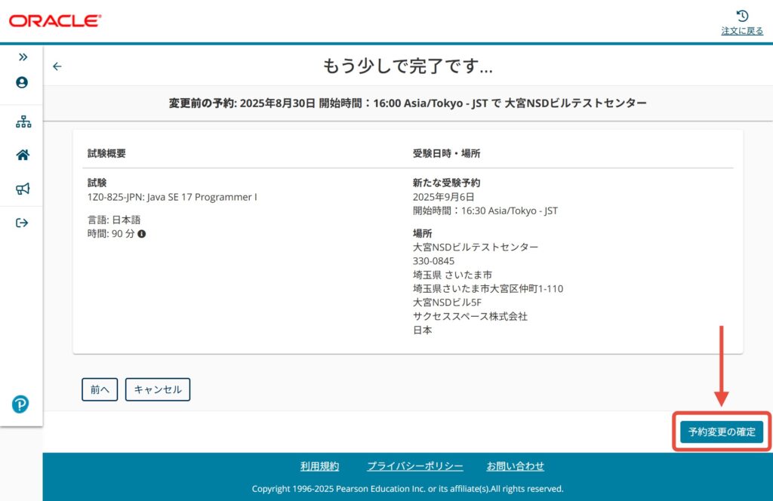
Task: Open the user profile icon in sidebar
Action: pos(22,82)
